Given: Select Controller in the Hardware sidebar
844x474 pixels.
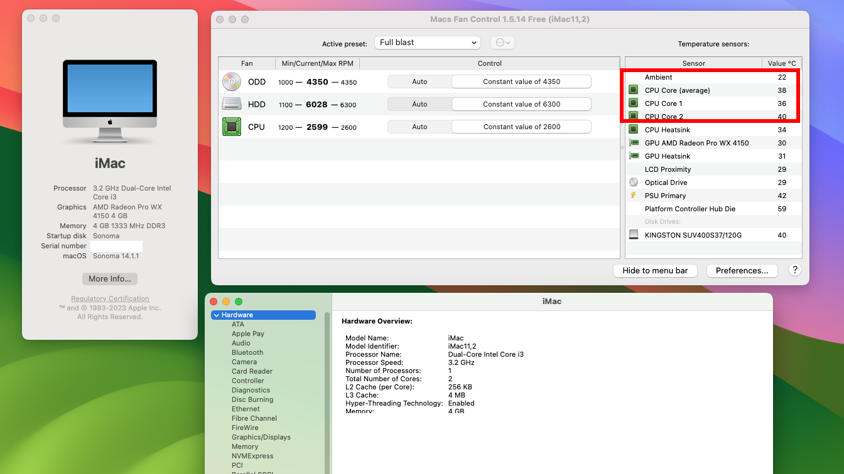Looking at the screenshot, I should click(248, 381).
